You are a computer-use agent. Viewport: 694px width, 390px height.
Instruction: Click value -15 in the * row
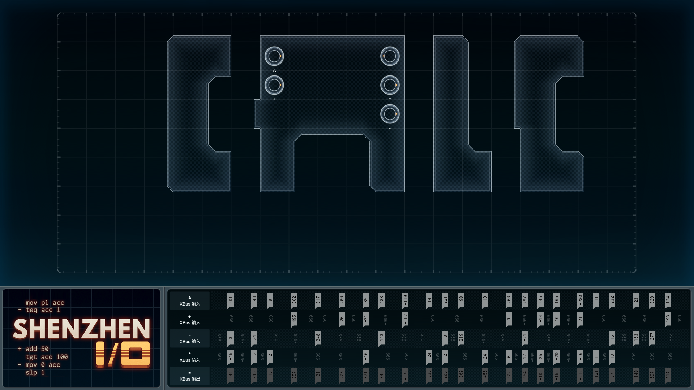[231, 356]
